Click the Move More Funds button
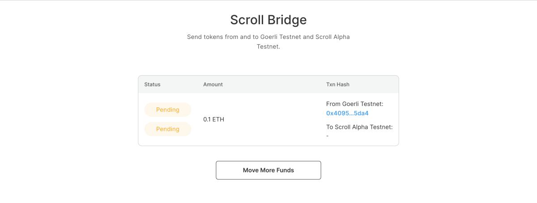This screenshot has width=537, height=203. [x=268, y=170]
